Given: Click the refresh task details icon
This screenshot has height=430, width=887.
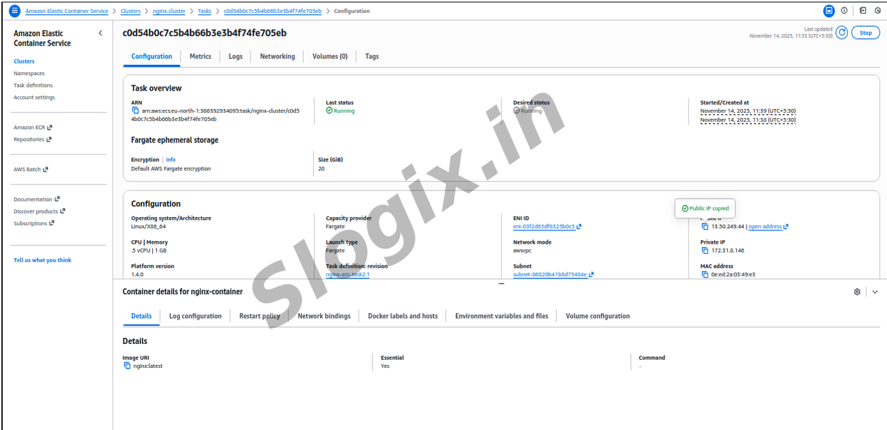Looking at the screenshot, I should point(842,33).
